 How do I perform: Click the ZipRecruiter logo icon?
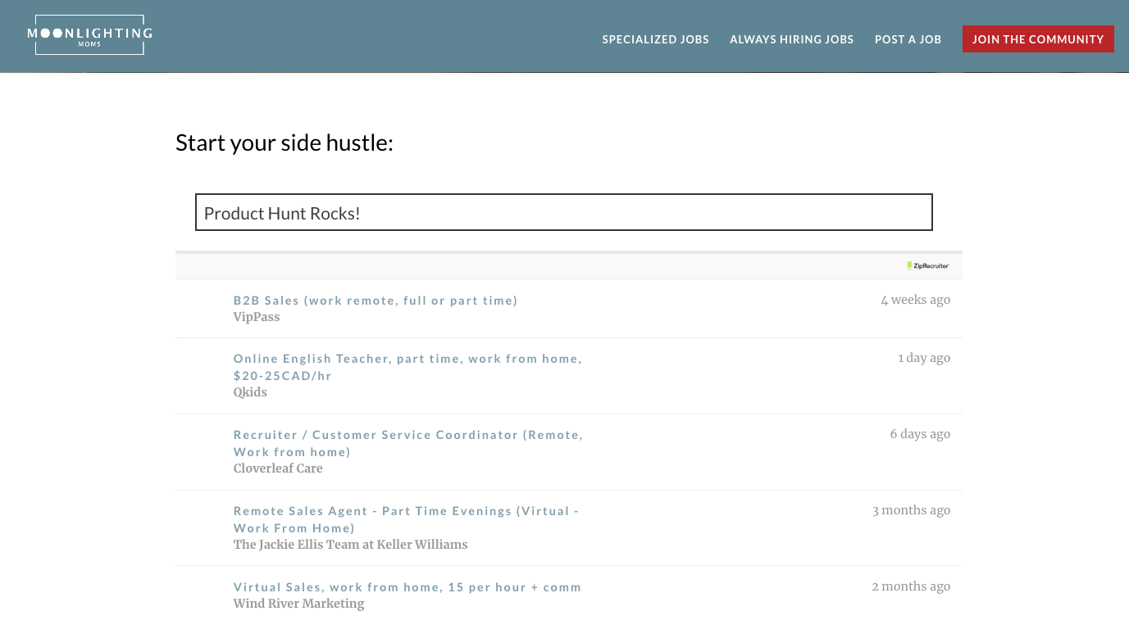928,266
